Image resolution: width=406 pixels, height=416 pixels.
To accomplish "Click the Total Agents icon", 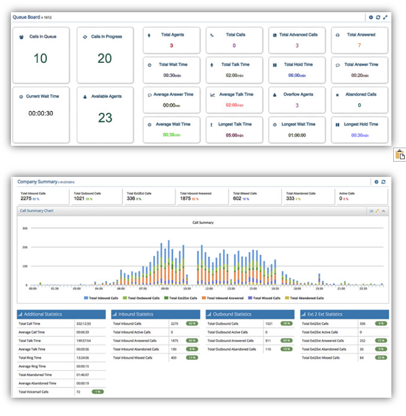I will [149, 35].
